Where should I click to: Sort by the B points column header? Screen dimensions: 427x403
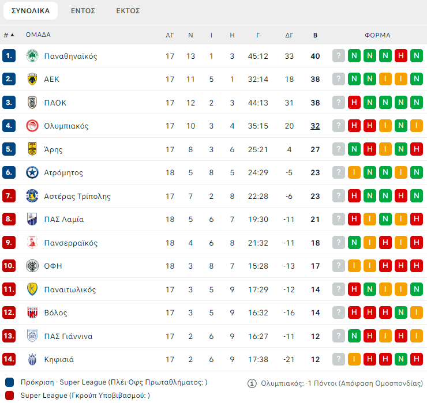315,35
